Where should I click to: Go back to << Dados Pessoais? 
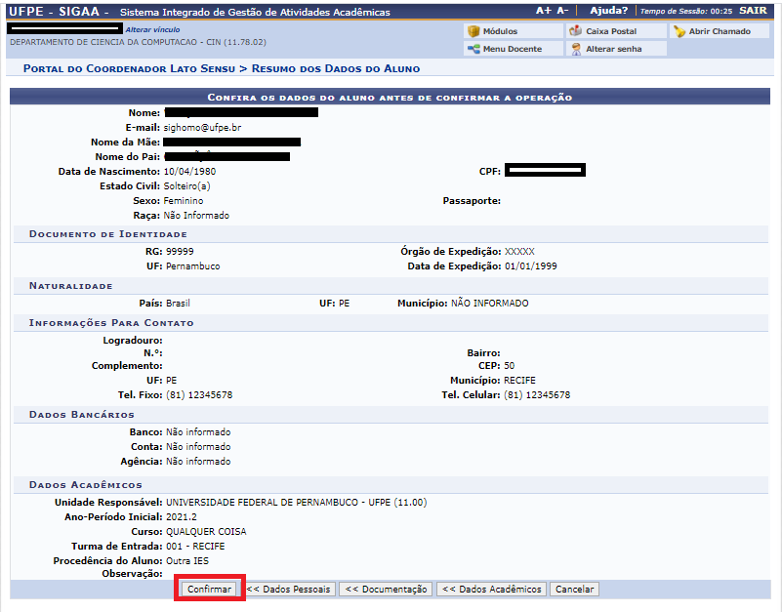tap(289, 590)
